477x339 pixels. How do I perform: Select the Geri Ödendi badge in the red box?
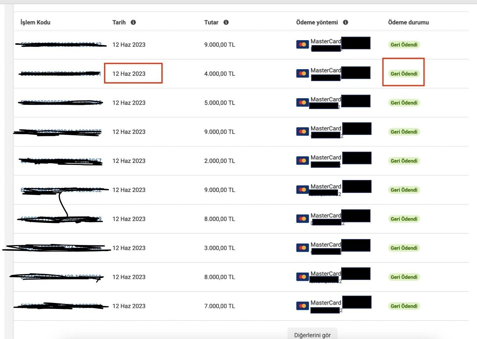[404, 74]
